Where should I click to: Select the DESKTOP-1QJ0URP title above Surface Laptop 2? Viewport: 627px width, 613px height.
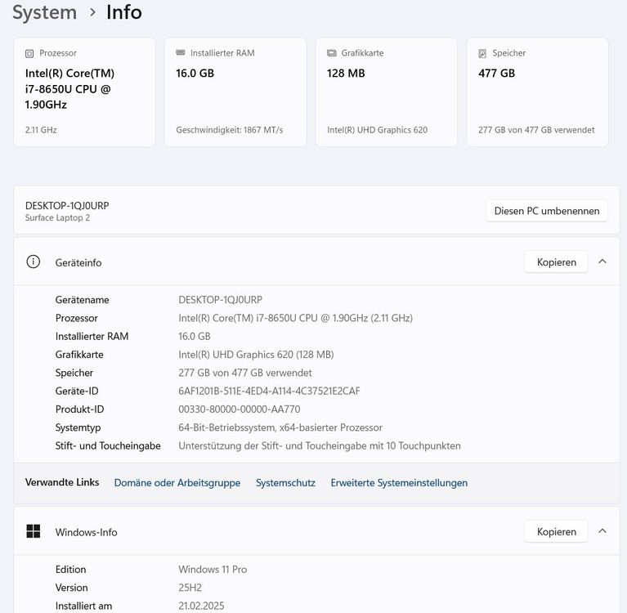coord(67,205)
